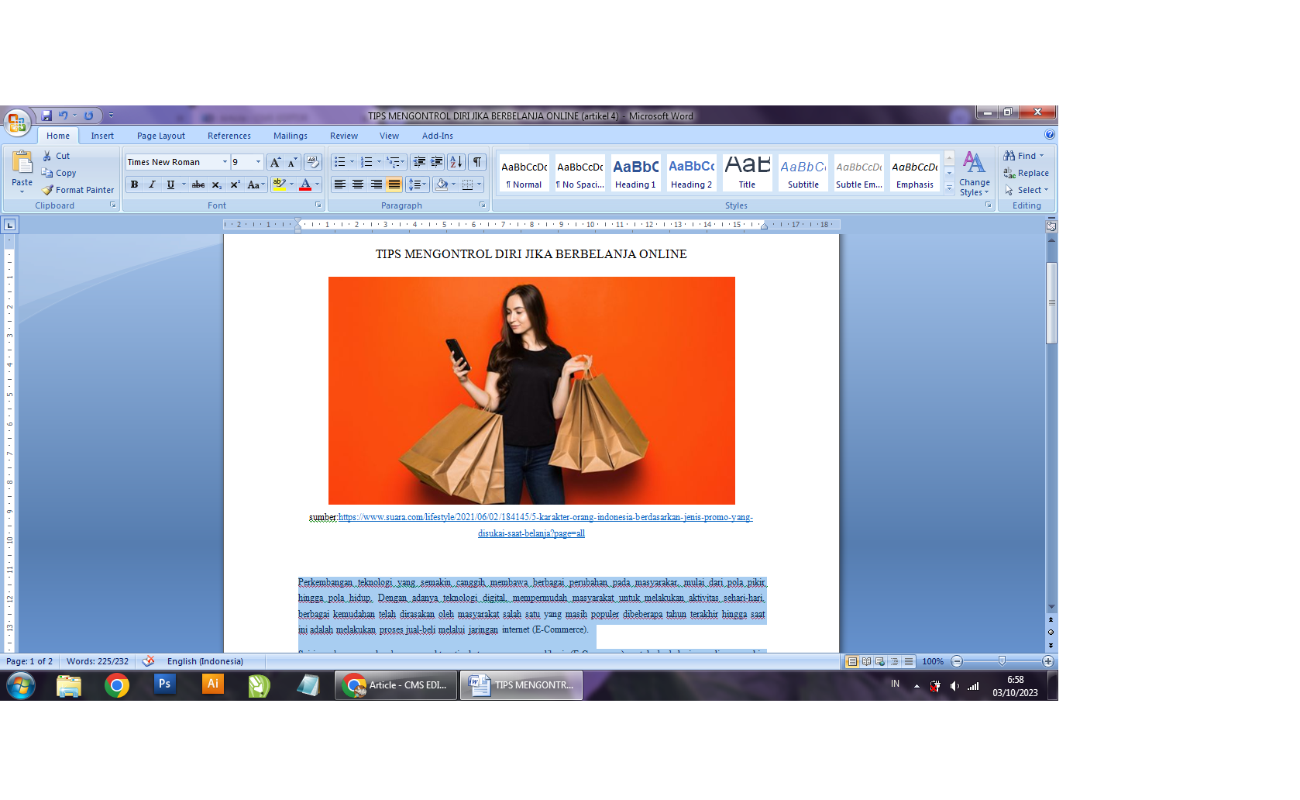
Task: Open the Mailings tab
Action: [291, 136]
